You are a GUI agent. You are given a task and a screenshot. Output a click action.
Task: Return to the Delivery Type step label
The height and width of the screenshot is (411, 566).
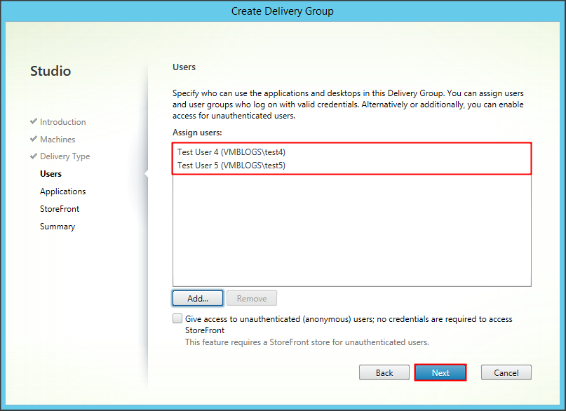(65, 156)
